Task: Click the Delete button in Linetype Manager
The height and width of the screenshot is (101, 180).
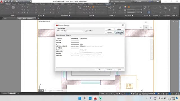Action: 119,29
